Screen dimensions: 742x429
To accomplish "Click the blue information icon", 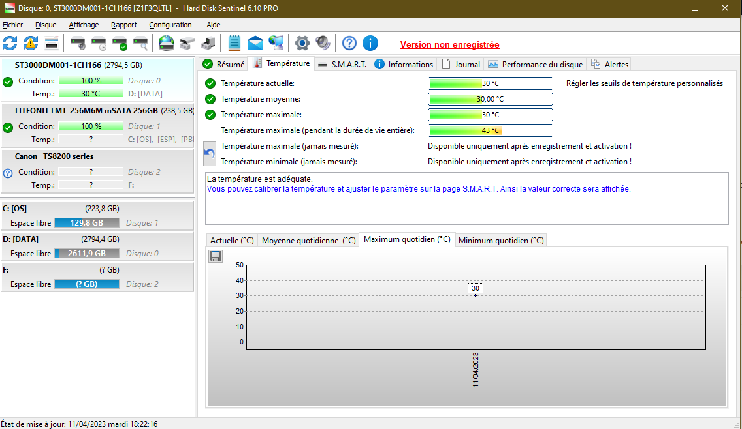I will click(x=370, y=44).
